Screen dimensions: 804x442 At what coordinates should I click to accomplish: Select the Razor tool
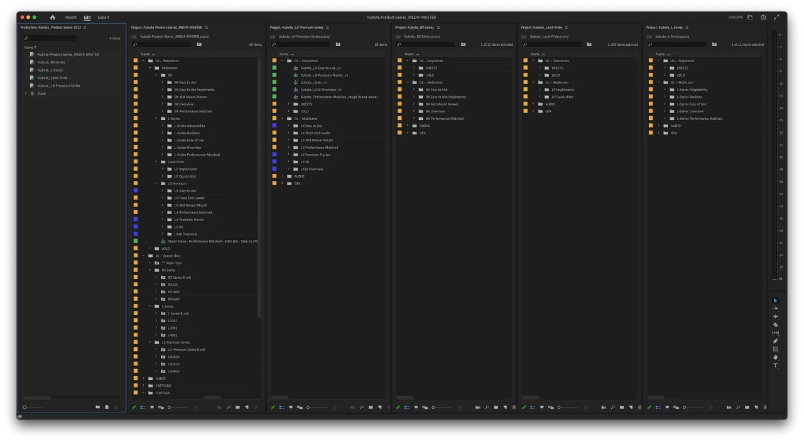pyautogui.click(x=775, y=325)
